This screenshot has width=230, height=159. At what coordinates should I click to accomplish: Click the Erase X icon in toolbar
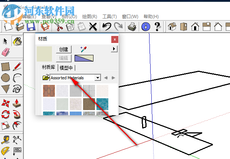pyautogui.click(x=93, y=27)
